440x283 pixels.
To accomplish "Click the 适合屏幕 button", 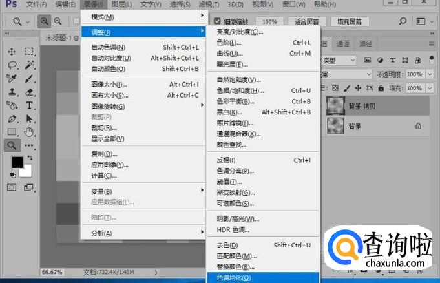I will (306, 21).
